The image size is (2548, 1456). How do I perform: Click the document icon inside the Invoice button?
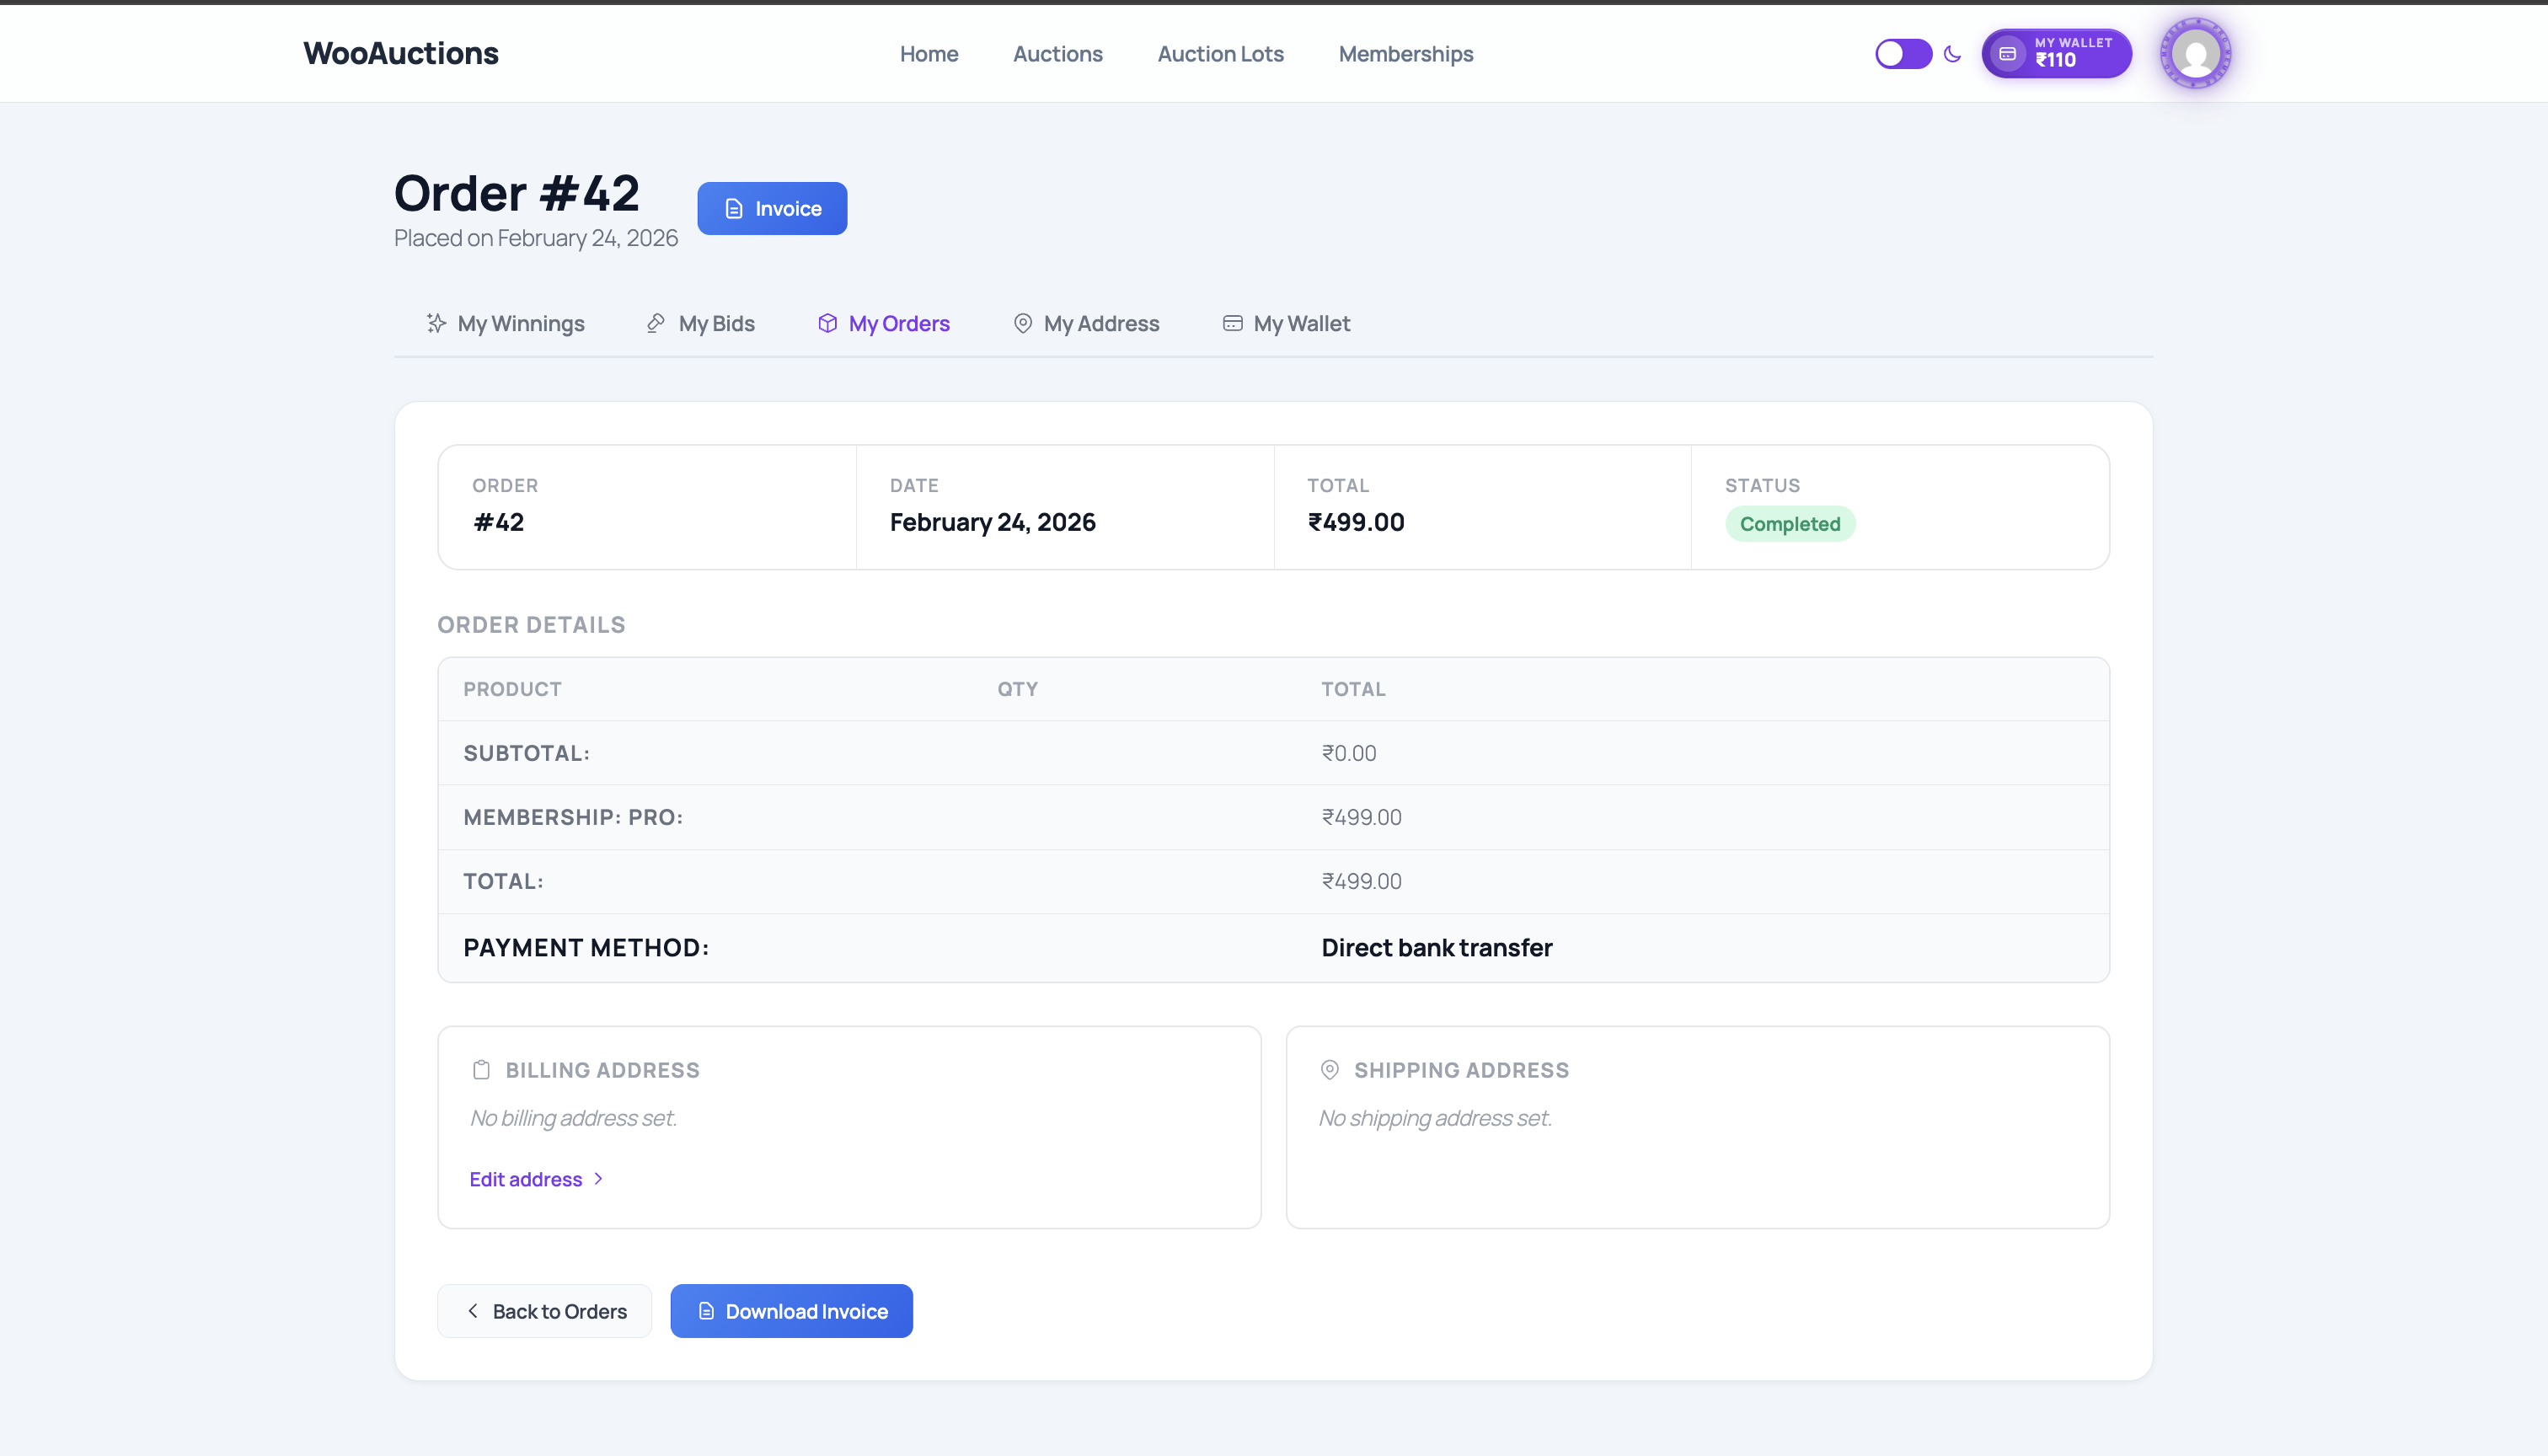[733, 208]
